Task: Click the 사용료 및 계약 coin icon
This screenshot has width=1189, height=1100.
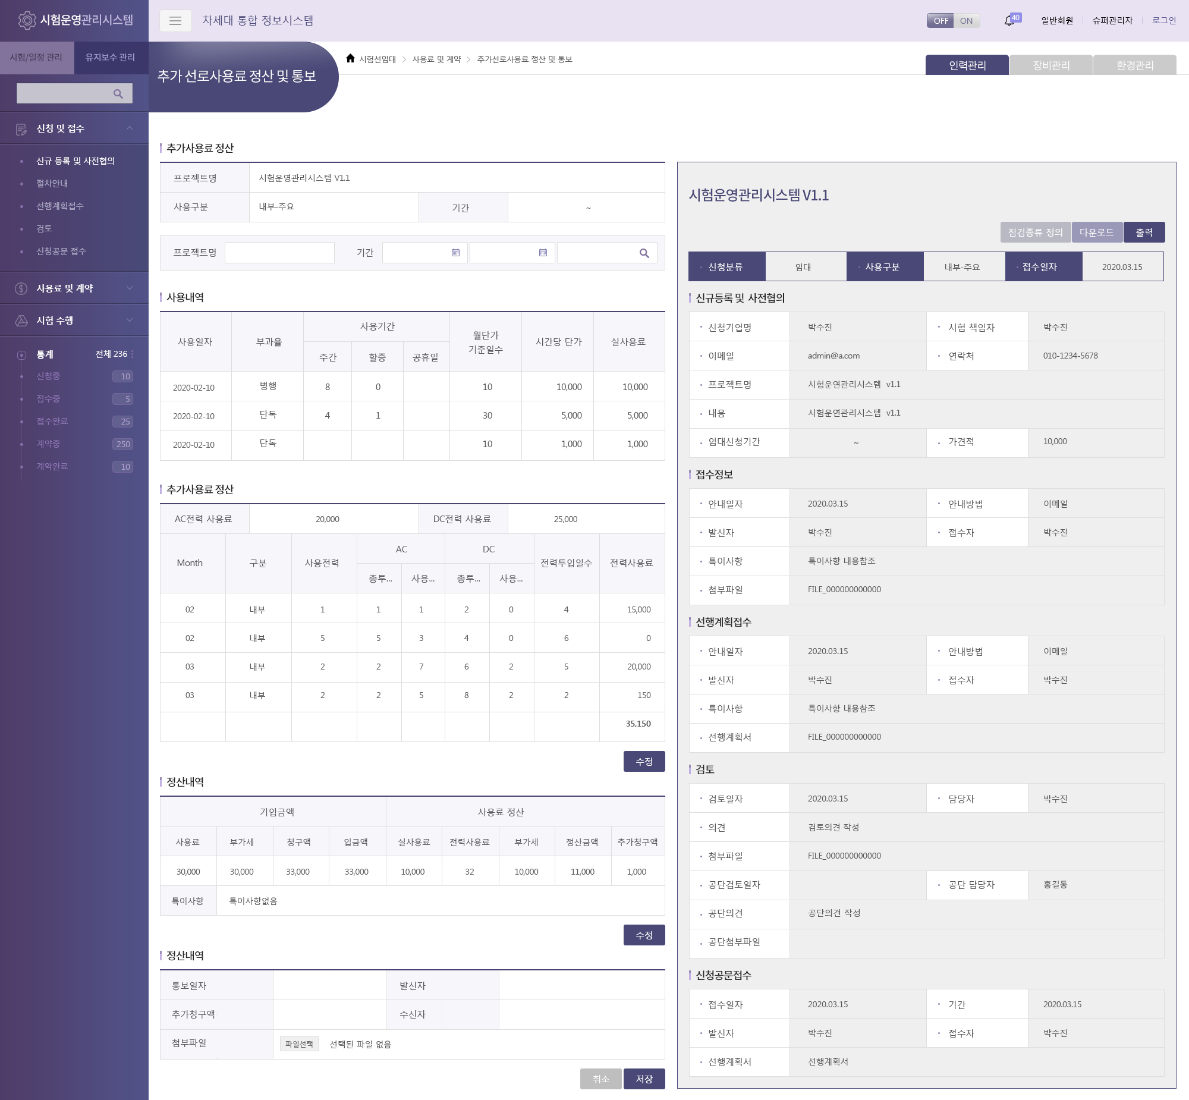Action: pyautogui.click(x=21, y=289)
